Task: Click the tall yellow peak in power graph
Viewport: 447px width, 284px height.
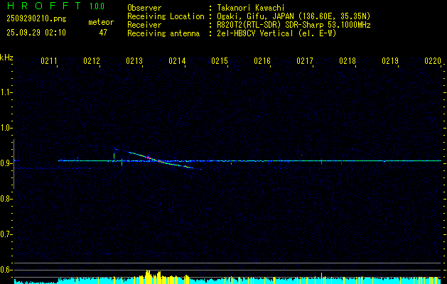Action: [148, 277]
